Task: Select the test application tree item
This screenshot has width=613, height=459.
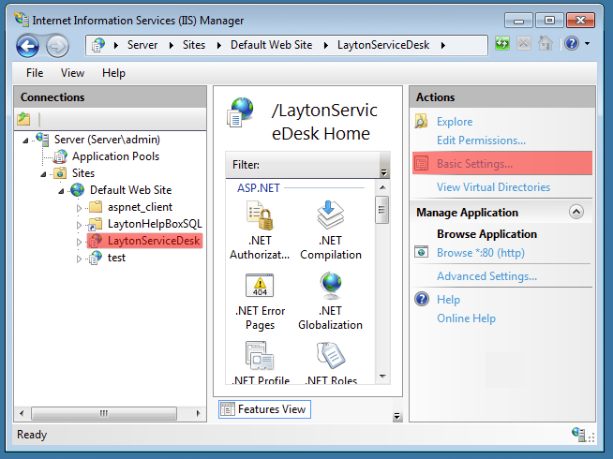Action: (116, 258)
